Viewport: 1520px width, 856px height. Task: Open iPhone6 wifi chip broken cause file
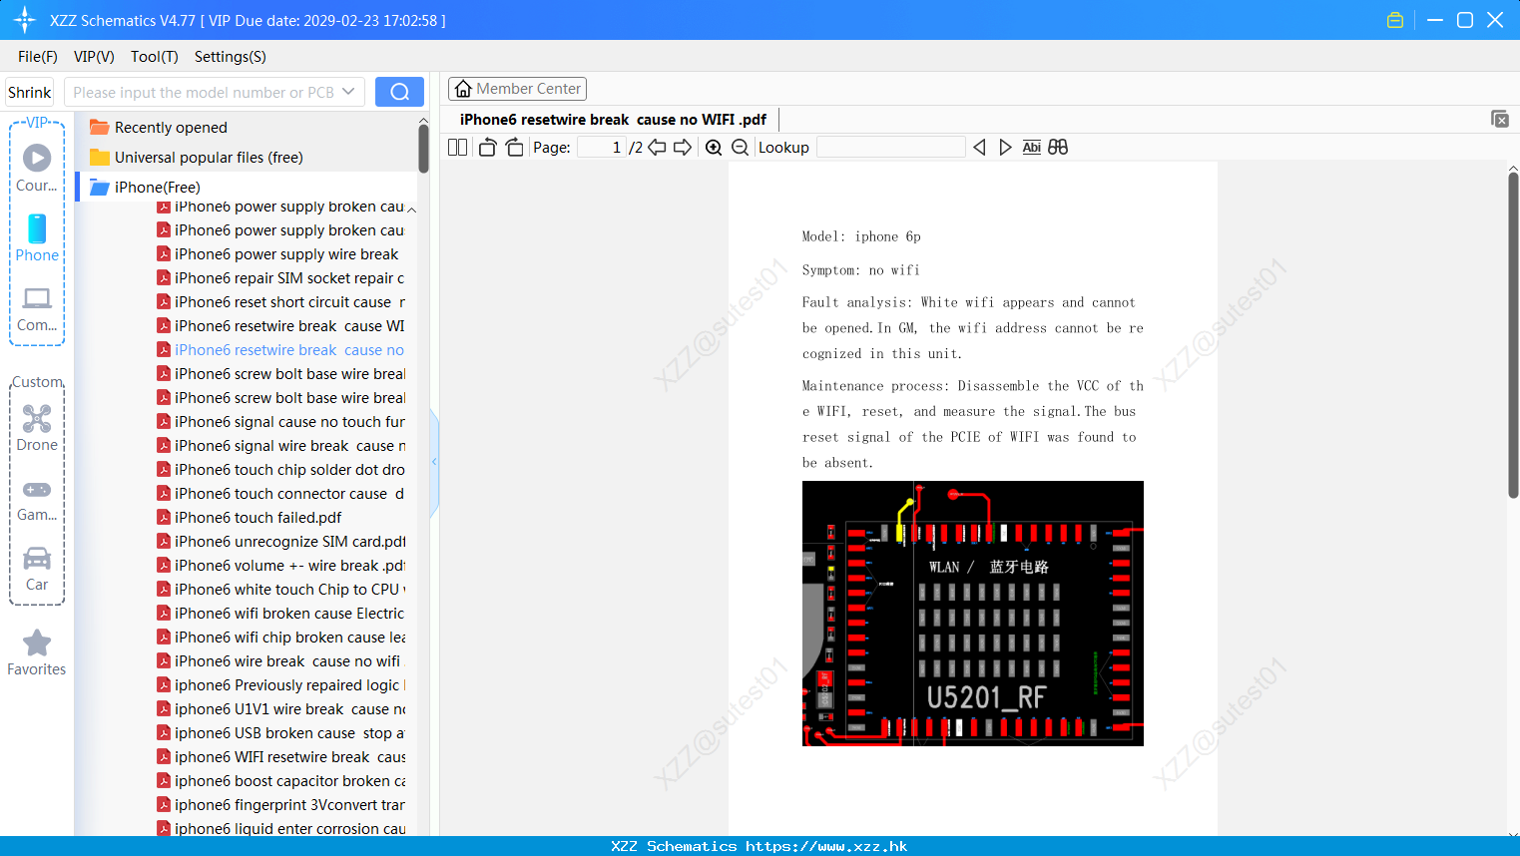[280, 638]
